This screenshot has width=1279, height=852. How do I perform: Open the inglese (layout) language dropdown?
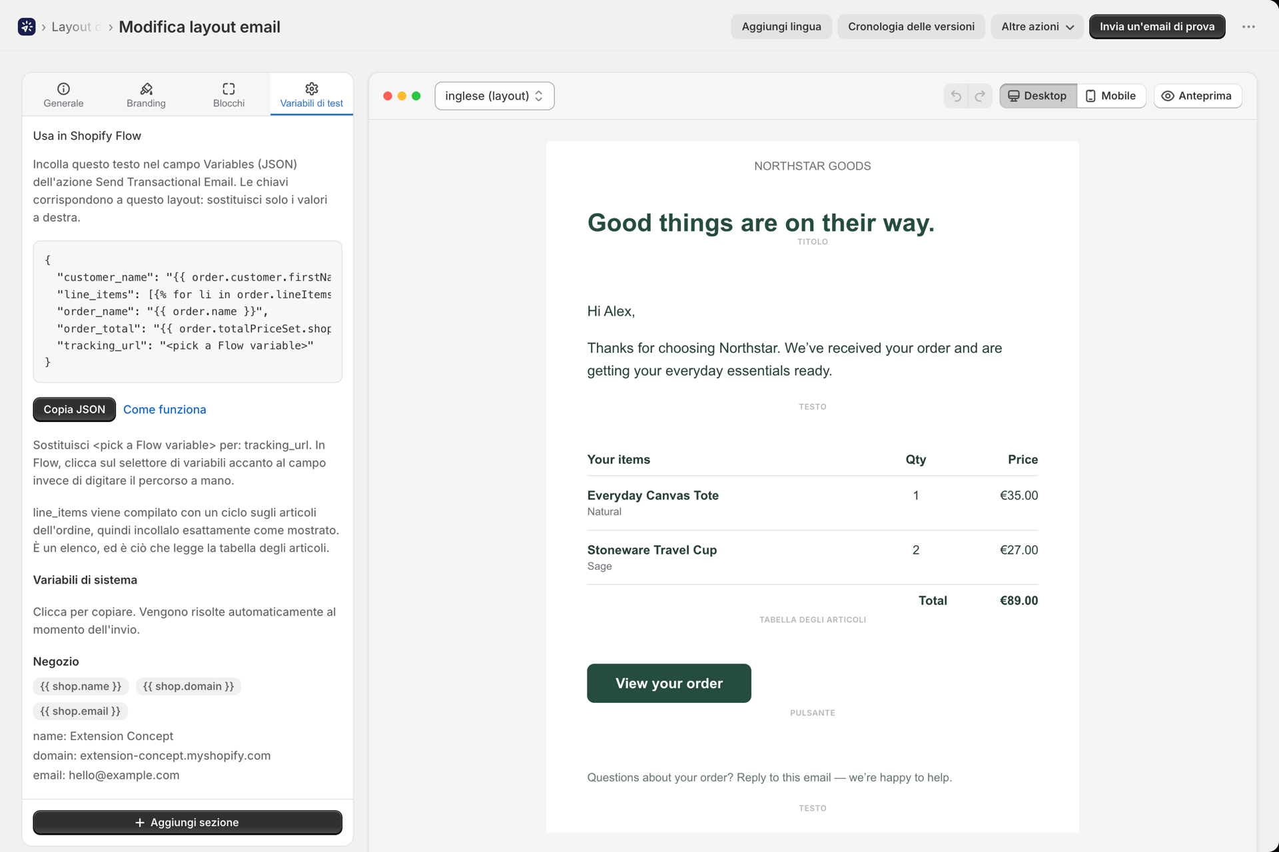tap(494, 96)
